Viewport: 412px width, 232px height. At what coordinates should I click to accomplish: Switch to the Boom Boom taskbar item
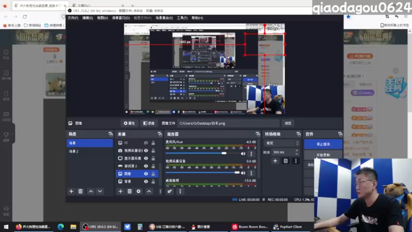[x=250, y=227]
